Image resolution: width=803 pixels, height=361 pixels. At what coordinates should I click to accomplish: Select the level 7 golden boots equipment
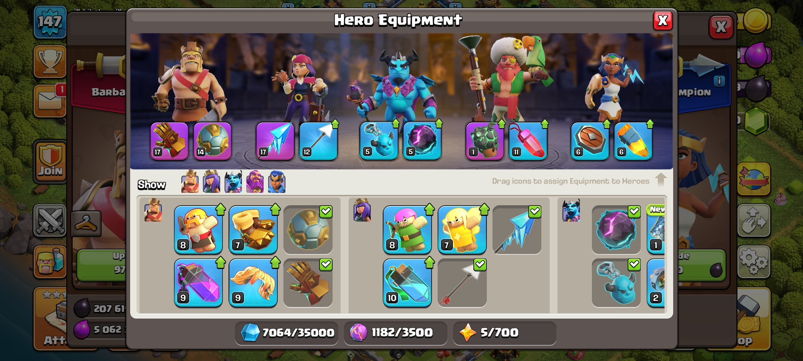[x=253, y=230]
